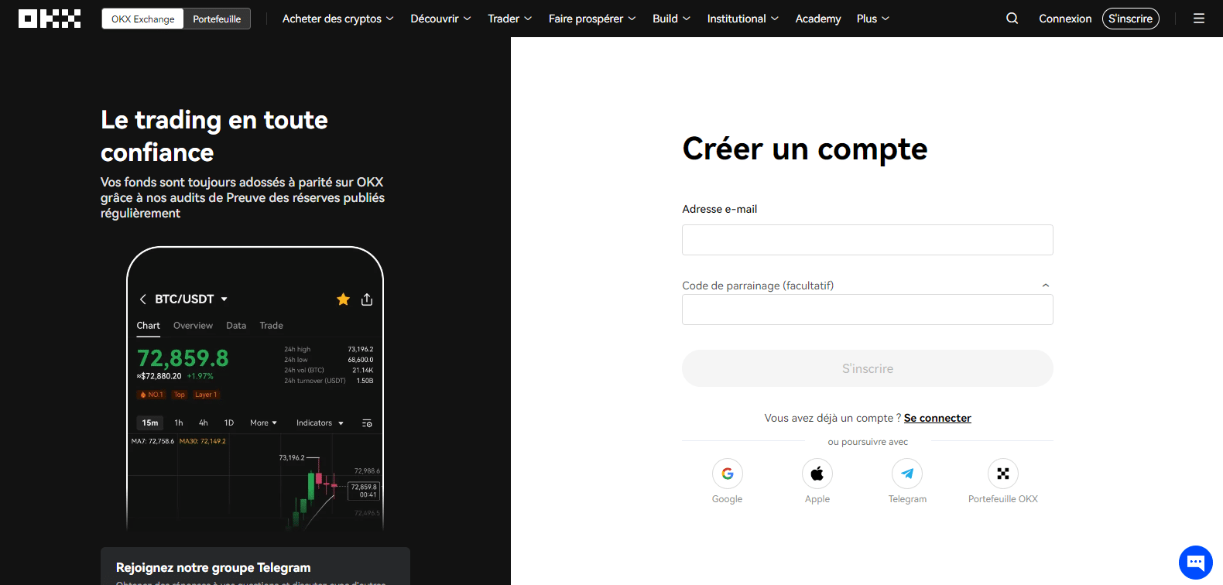
Task: Expand the Découvrir dropdown
Action: 440,19
